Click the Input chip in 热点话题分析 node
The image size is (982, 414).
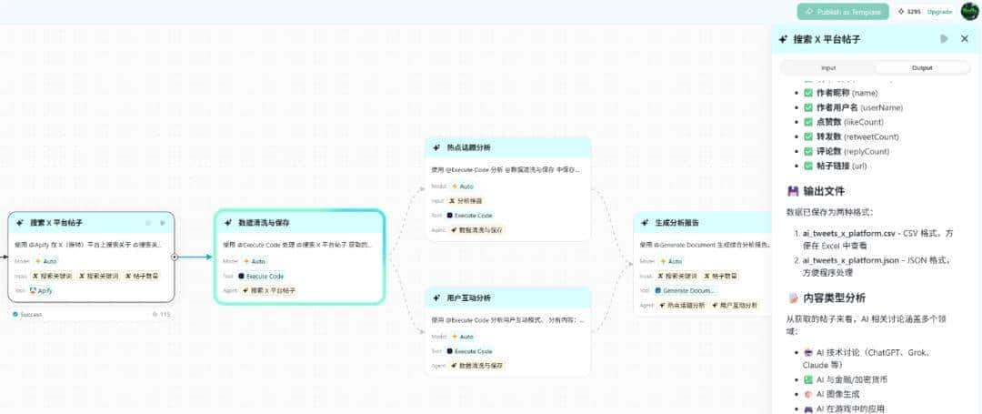click(x=466, y=201)
